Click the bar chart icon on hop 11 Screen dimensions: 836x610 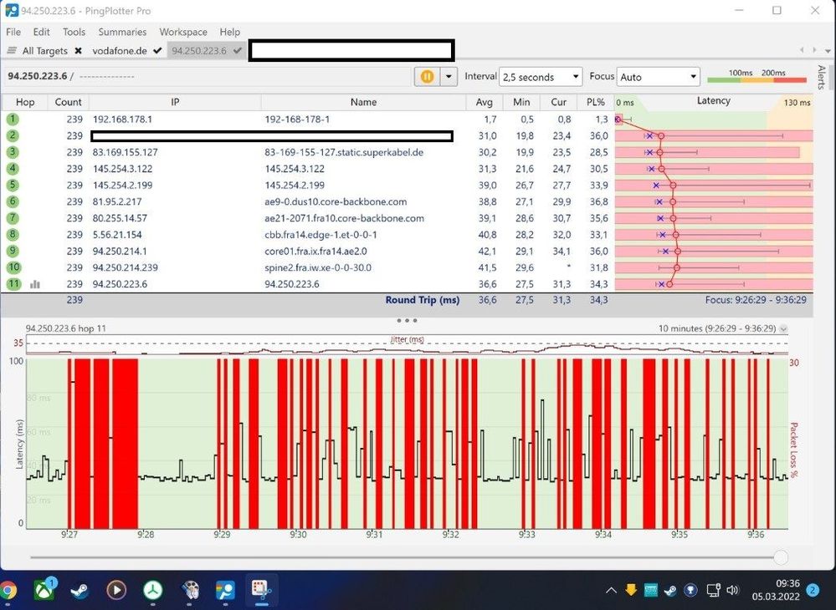pyautogui.click(x=37, y=284)
